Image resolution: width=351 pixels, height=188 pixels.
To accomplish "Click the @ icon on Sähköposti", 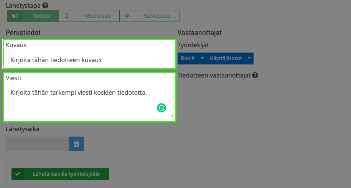I will [x=127, y=16].
